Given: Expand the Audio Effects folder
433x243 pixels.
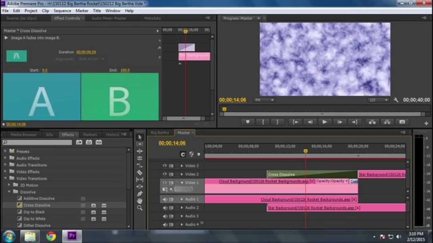Looking at the screenshot, I should [x=5, y=158].
